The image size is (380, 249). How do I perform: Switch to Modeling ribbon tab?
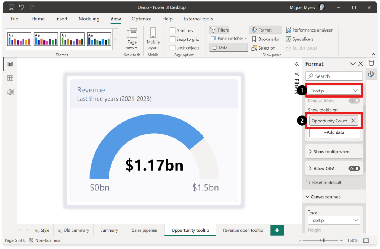[89, 19]
